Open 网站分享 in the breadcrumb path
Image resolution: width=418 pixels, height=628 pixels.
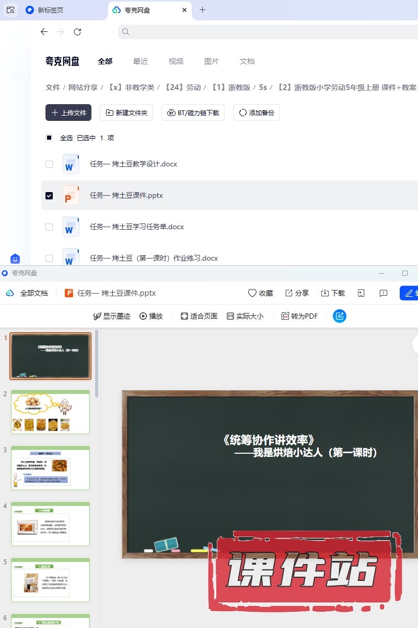(83, 87)
